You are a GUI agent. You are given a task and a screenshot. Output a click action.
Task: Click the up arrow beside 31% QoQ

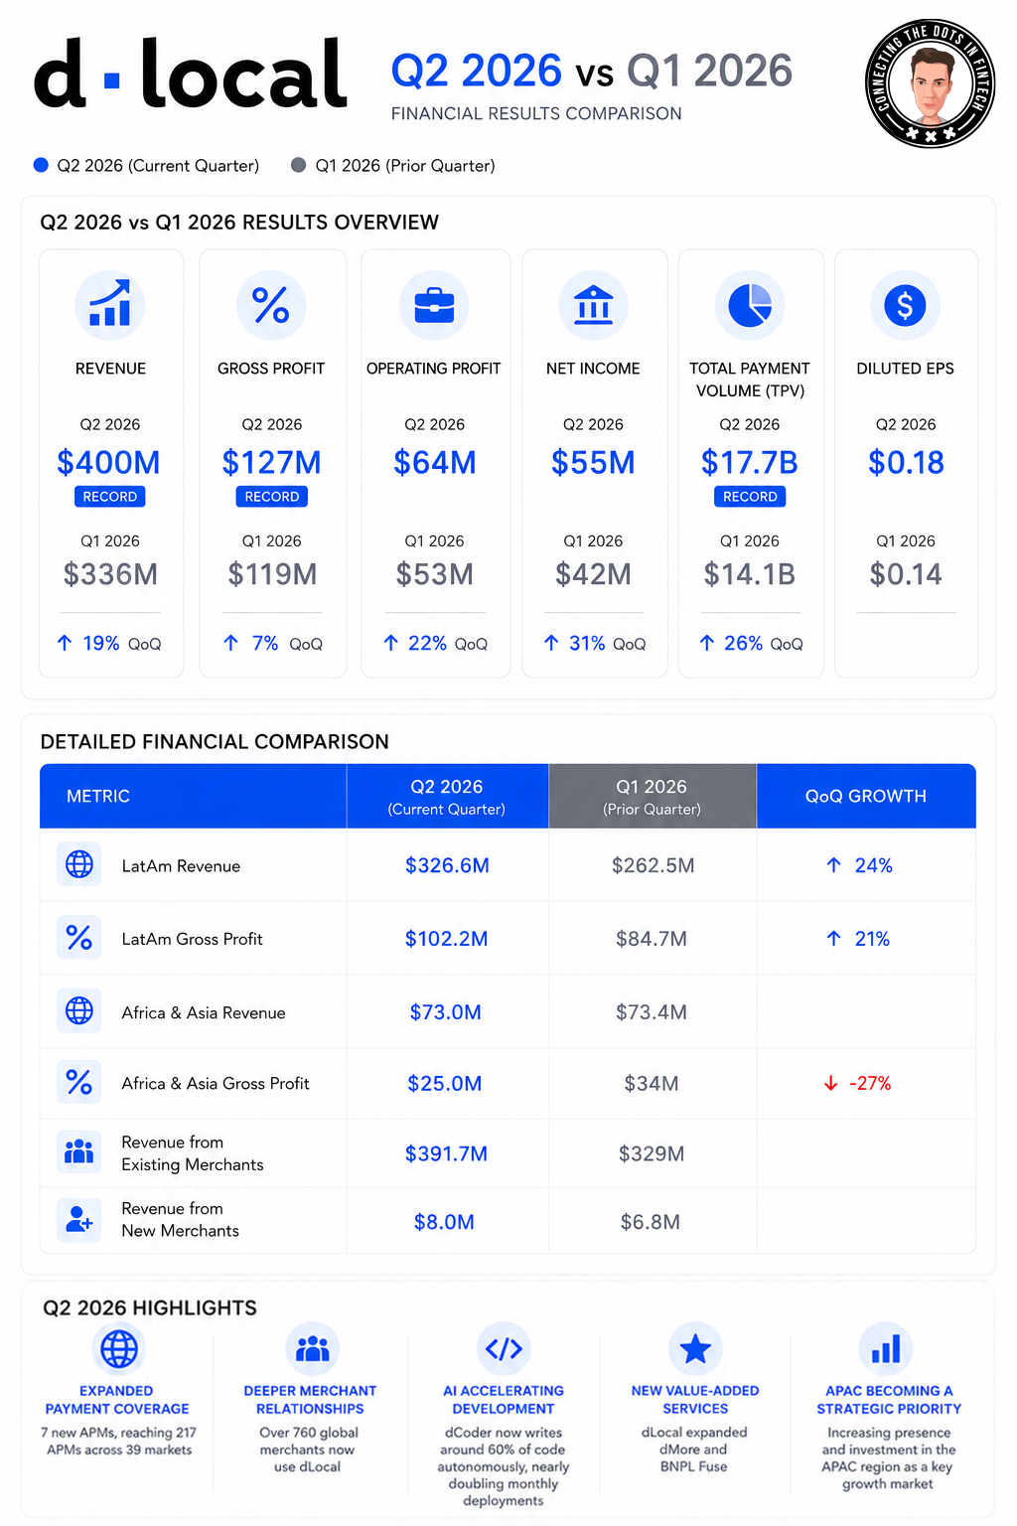[551, 643]
